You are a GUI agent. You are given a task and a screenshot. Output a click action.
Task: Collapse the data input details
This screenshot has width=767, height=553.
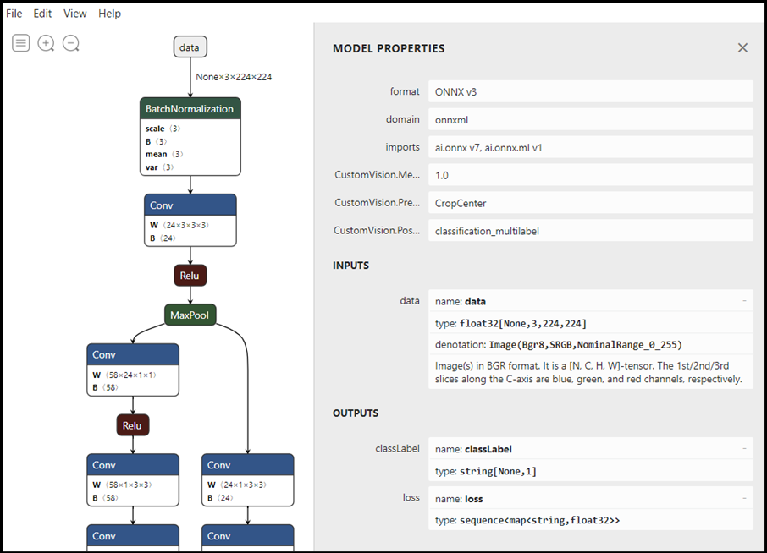coord(744,301)
